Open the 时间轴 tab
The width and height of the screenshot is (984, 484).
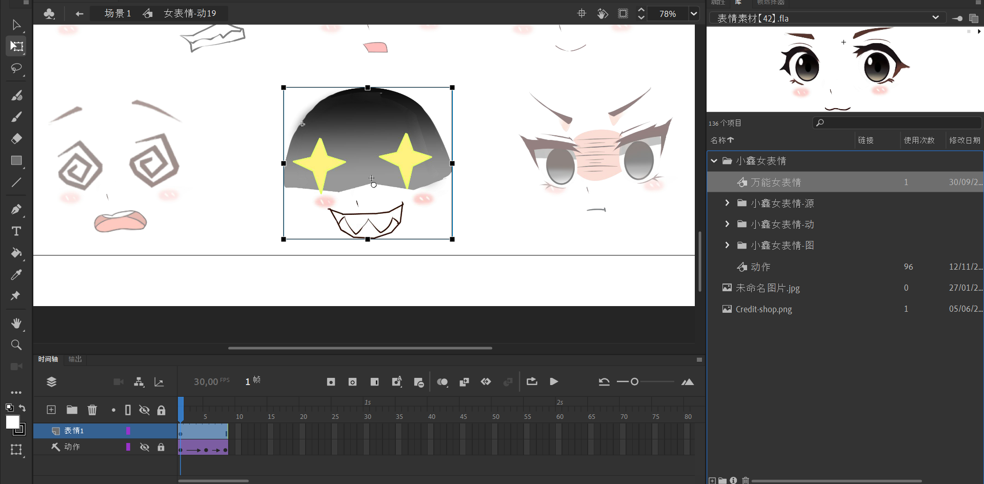click(x=48, y=359)
